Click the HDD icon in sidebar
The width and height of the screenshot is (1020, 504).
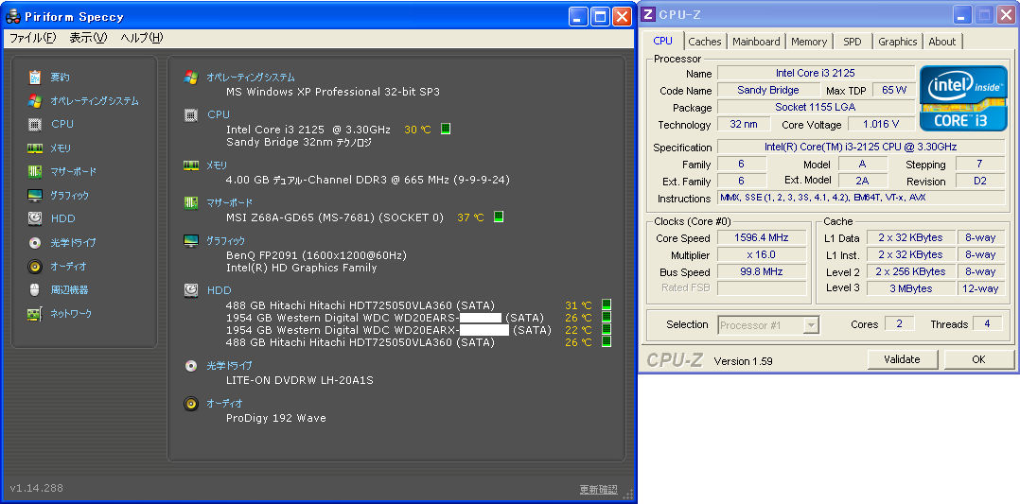(35, 218)
